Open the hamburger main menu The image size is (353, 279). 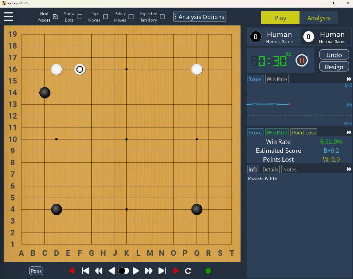tap(8, 17)
